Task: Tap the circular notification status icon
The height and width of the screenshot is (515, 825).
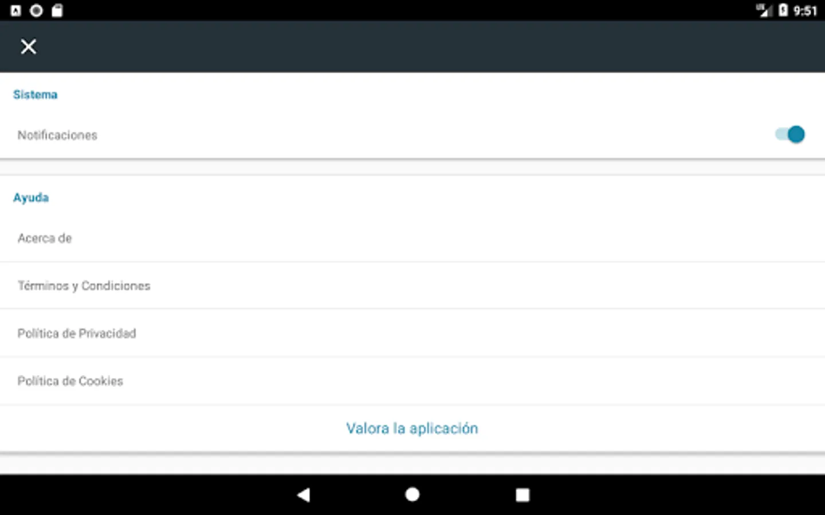Action: pyautogui.click(x=36, y=10)
